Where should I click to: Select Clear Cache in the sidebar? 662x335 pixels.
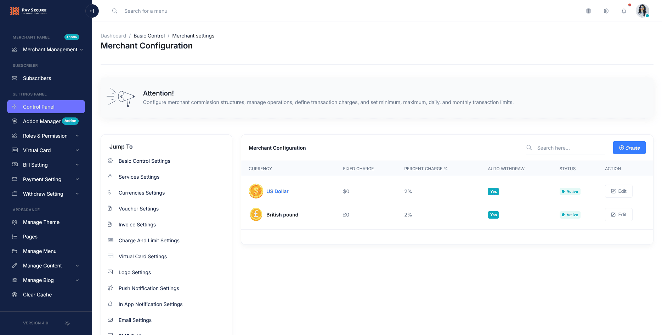point(37,294)
